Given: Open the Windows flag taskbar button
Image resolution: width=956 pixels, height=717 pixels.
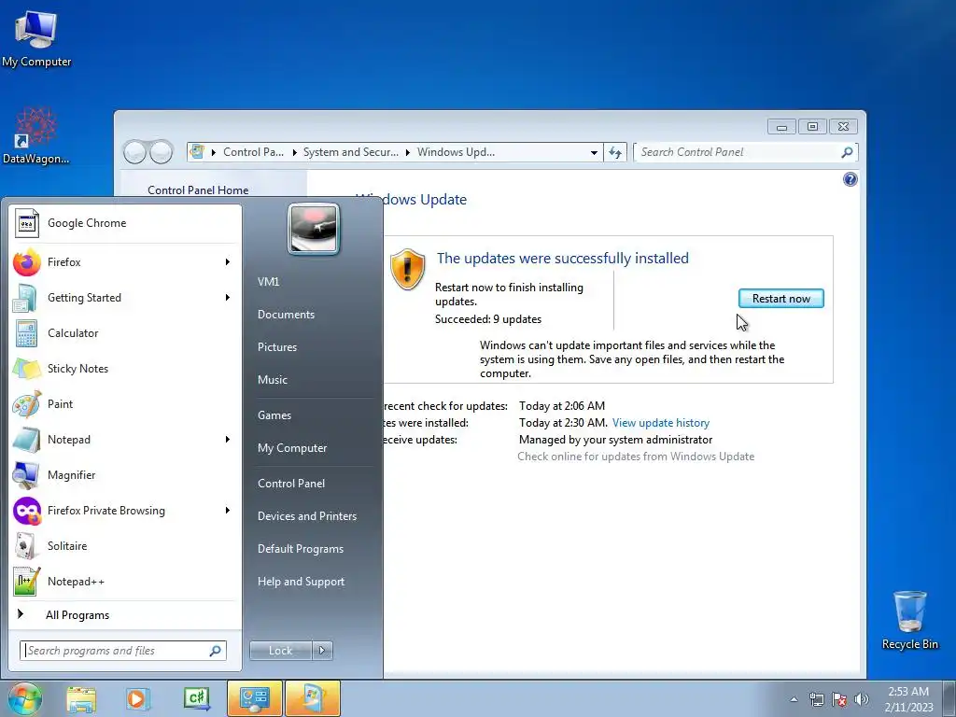Looking at the screenshot, I should click(x=313, y=698).
